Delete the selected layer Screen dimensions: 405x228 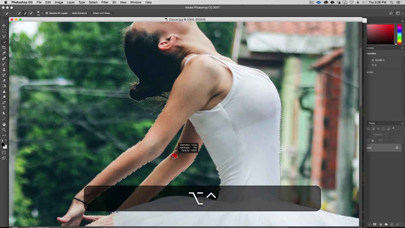(398, 224)
